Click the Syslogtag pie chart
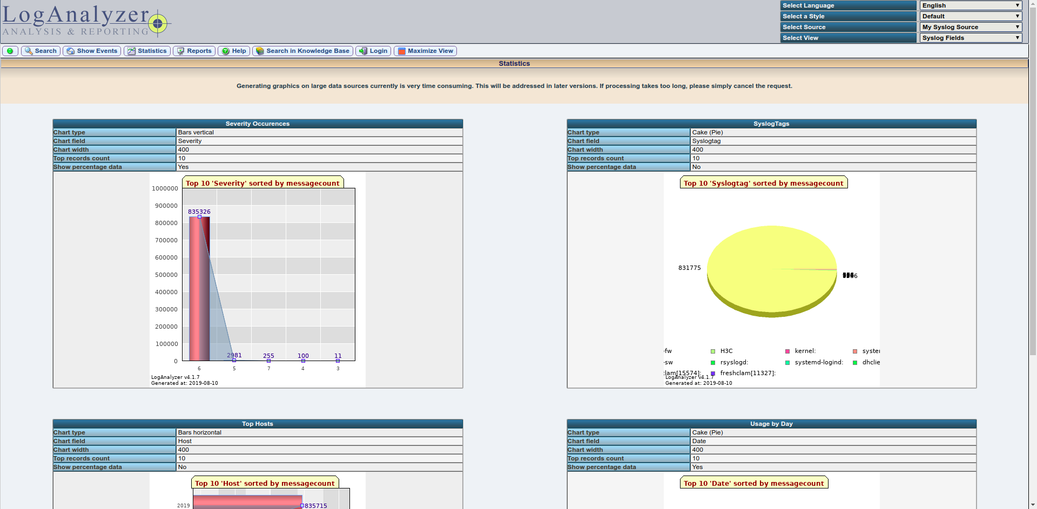Image resolution: width=1037 pixels, height=509 pixels. 772,280
